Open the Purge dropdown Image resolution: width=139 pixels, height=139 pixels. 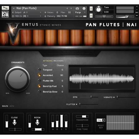point(85,12)
